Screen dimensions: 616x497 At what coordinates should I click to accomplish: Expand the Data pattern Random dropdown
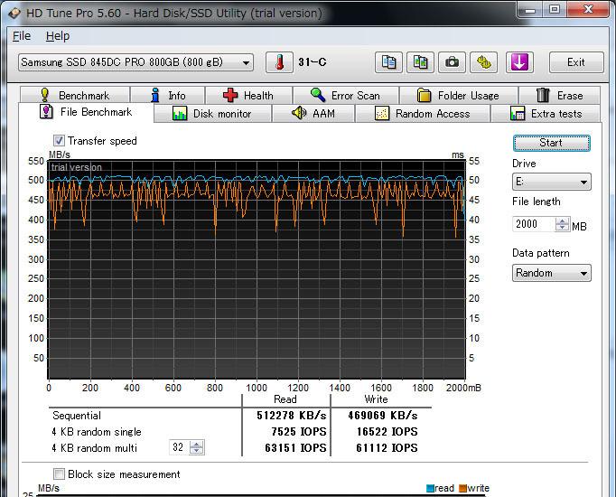tap(551, 273)
